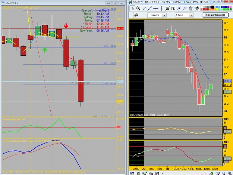Click the green up arrow signal on chart

(45, 50)
